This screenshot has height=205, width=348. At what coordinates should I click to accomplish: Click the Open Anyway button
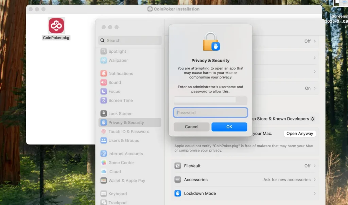point(299,134)
